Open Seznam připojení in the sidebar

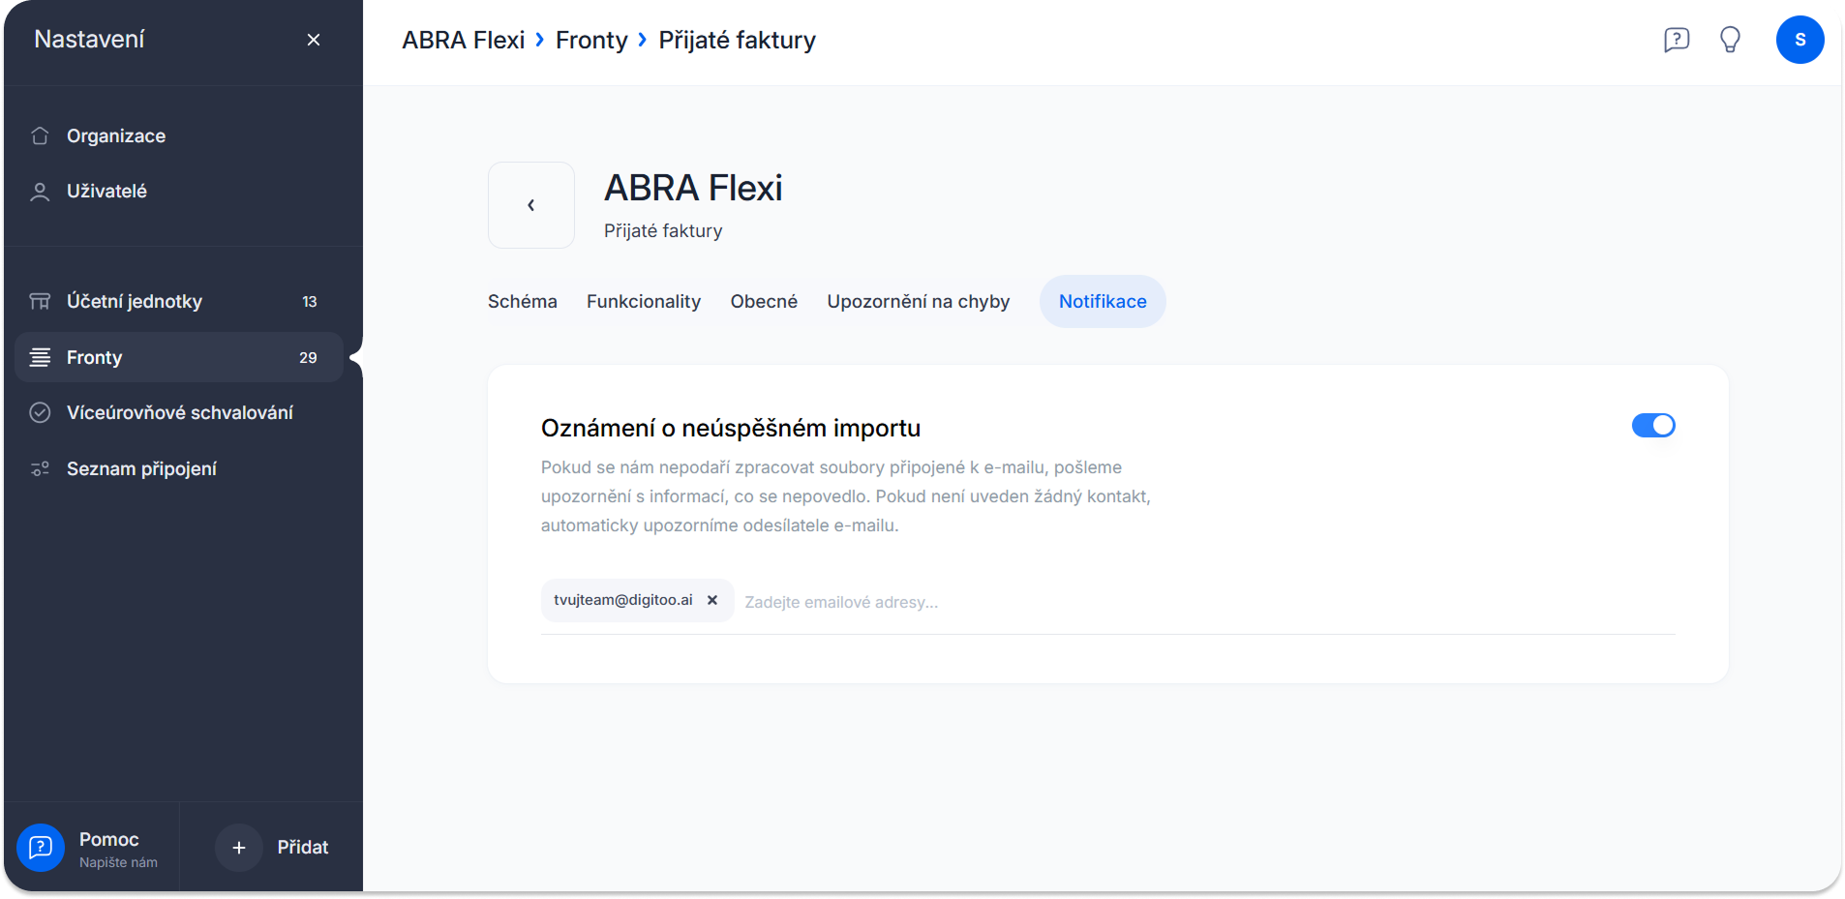pyautogui.click(x=180, y=468)
